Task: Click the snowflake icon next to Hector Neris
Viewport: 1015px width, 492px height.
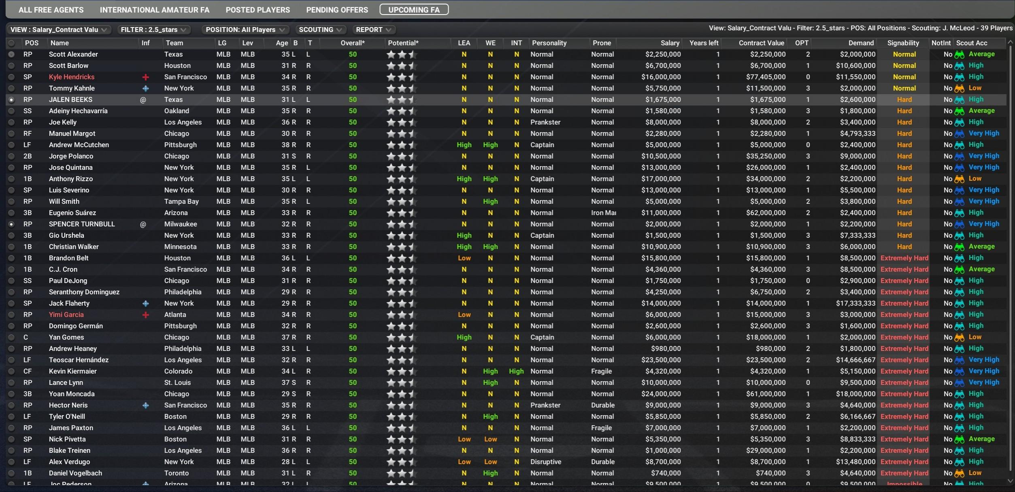Action: (x=146, y=405)
